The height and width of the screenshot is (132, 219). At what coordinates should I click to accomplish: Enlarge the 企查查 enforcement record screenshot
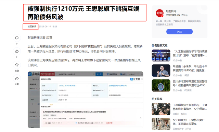click(x=85, y=100)
